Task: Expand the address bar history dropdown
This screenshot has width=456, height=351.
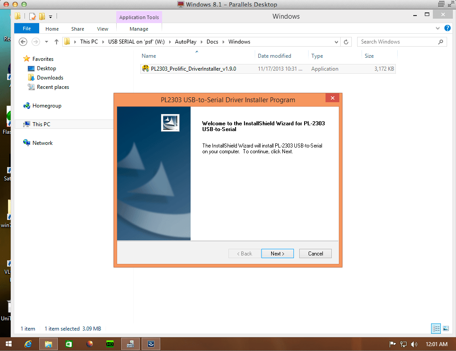Action: click(x=336, y=42)
